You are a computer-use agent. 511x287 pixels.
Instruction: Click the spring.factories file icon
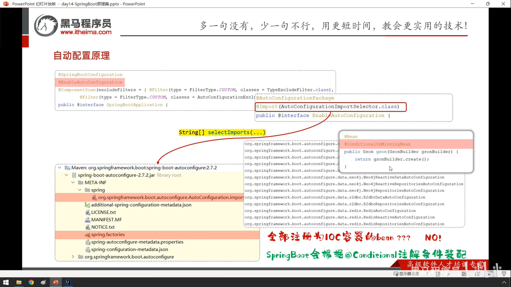[88, 235]
